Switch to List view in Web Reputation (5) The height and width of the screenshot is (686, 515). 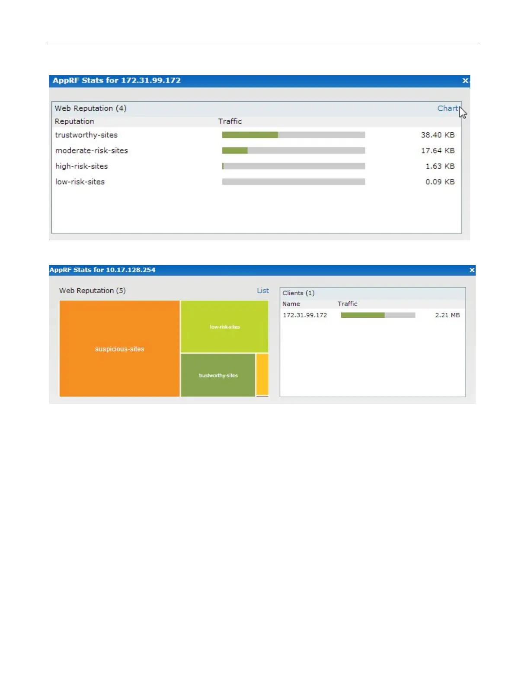click(x=263, y=290)
